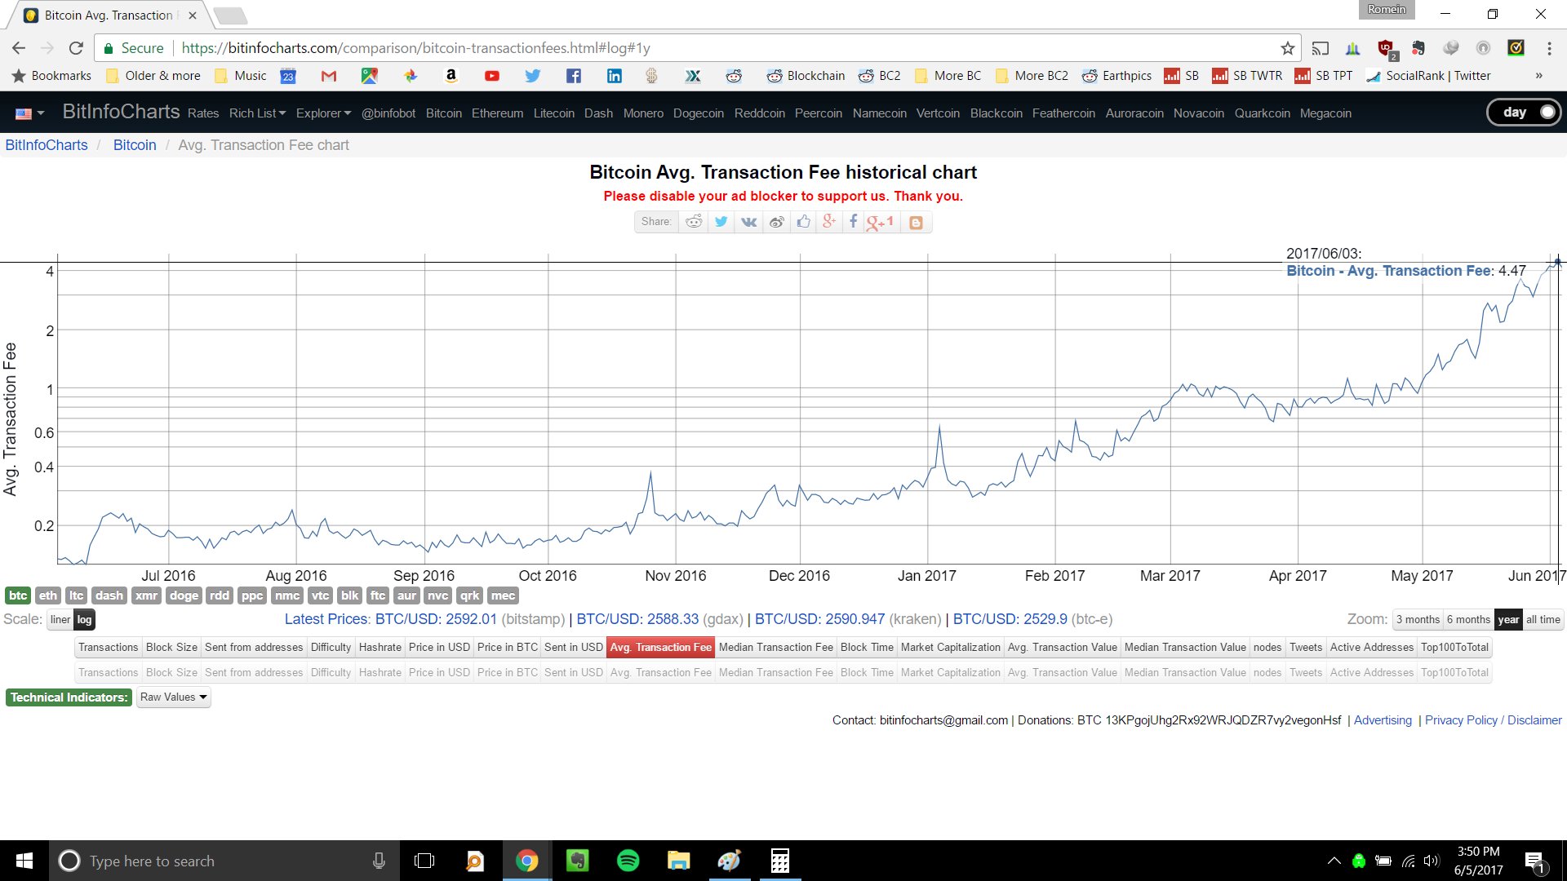This screenshot has width=1567, height=881.
Task: Open Spotify from the taskbar
Action: [628, 861]
